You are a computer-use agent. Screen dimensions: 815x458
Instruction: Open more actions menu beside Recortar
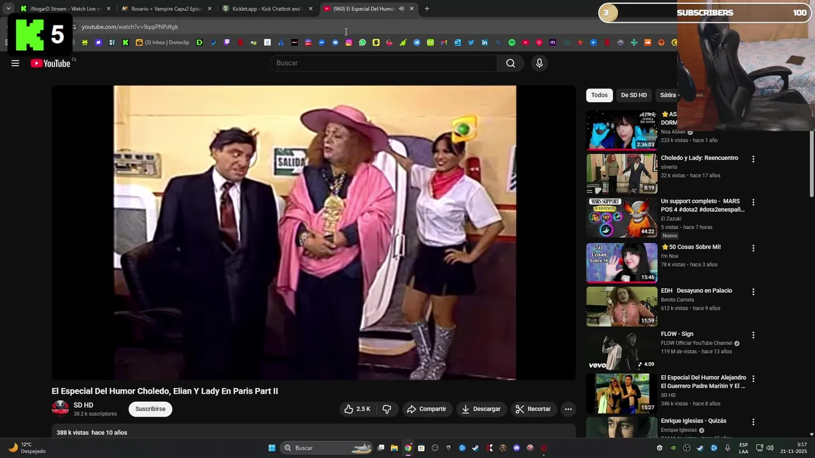click(568, 409)
